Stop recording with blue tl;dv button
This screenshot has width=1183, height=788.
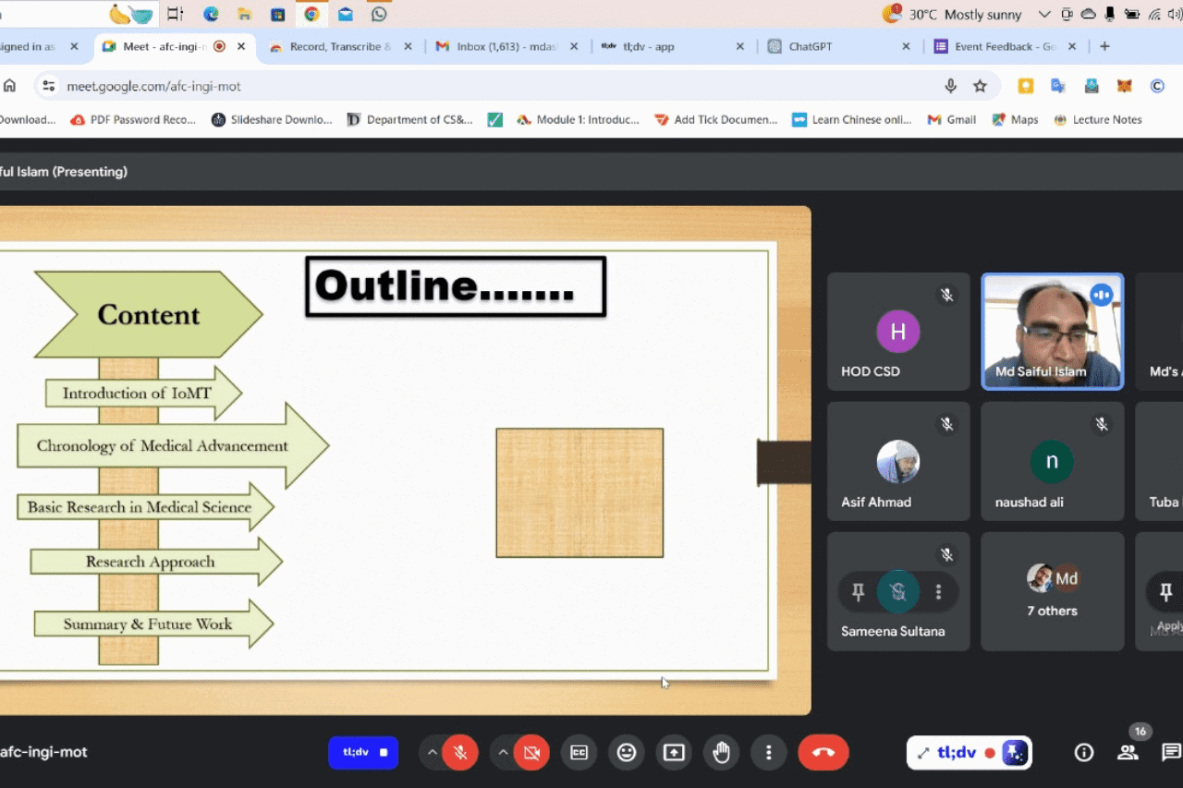[363, 753]
